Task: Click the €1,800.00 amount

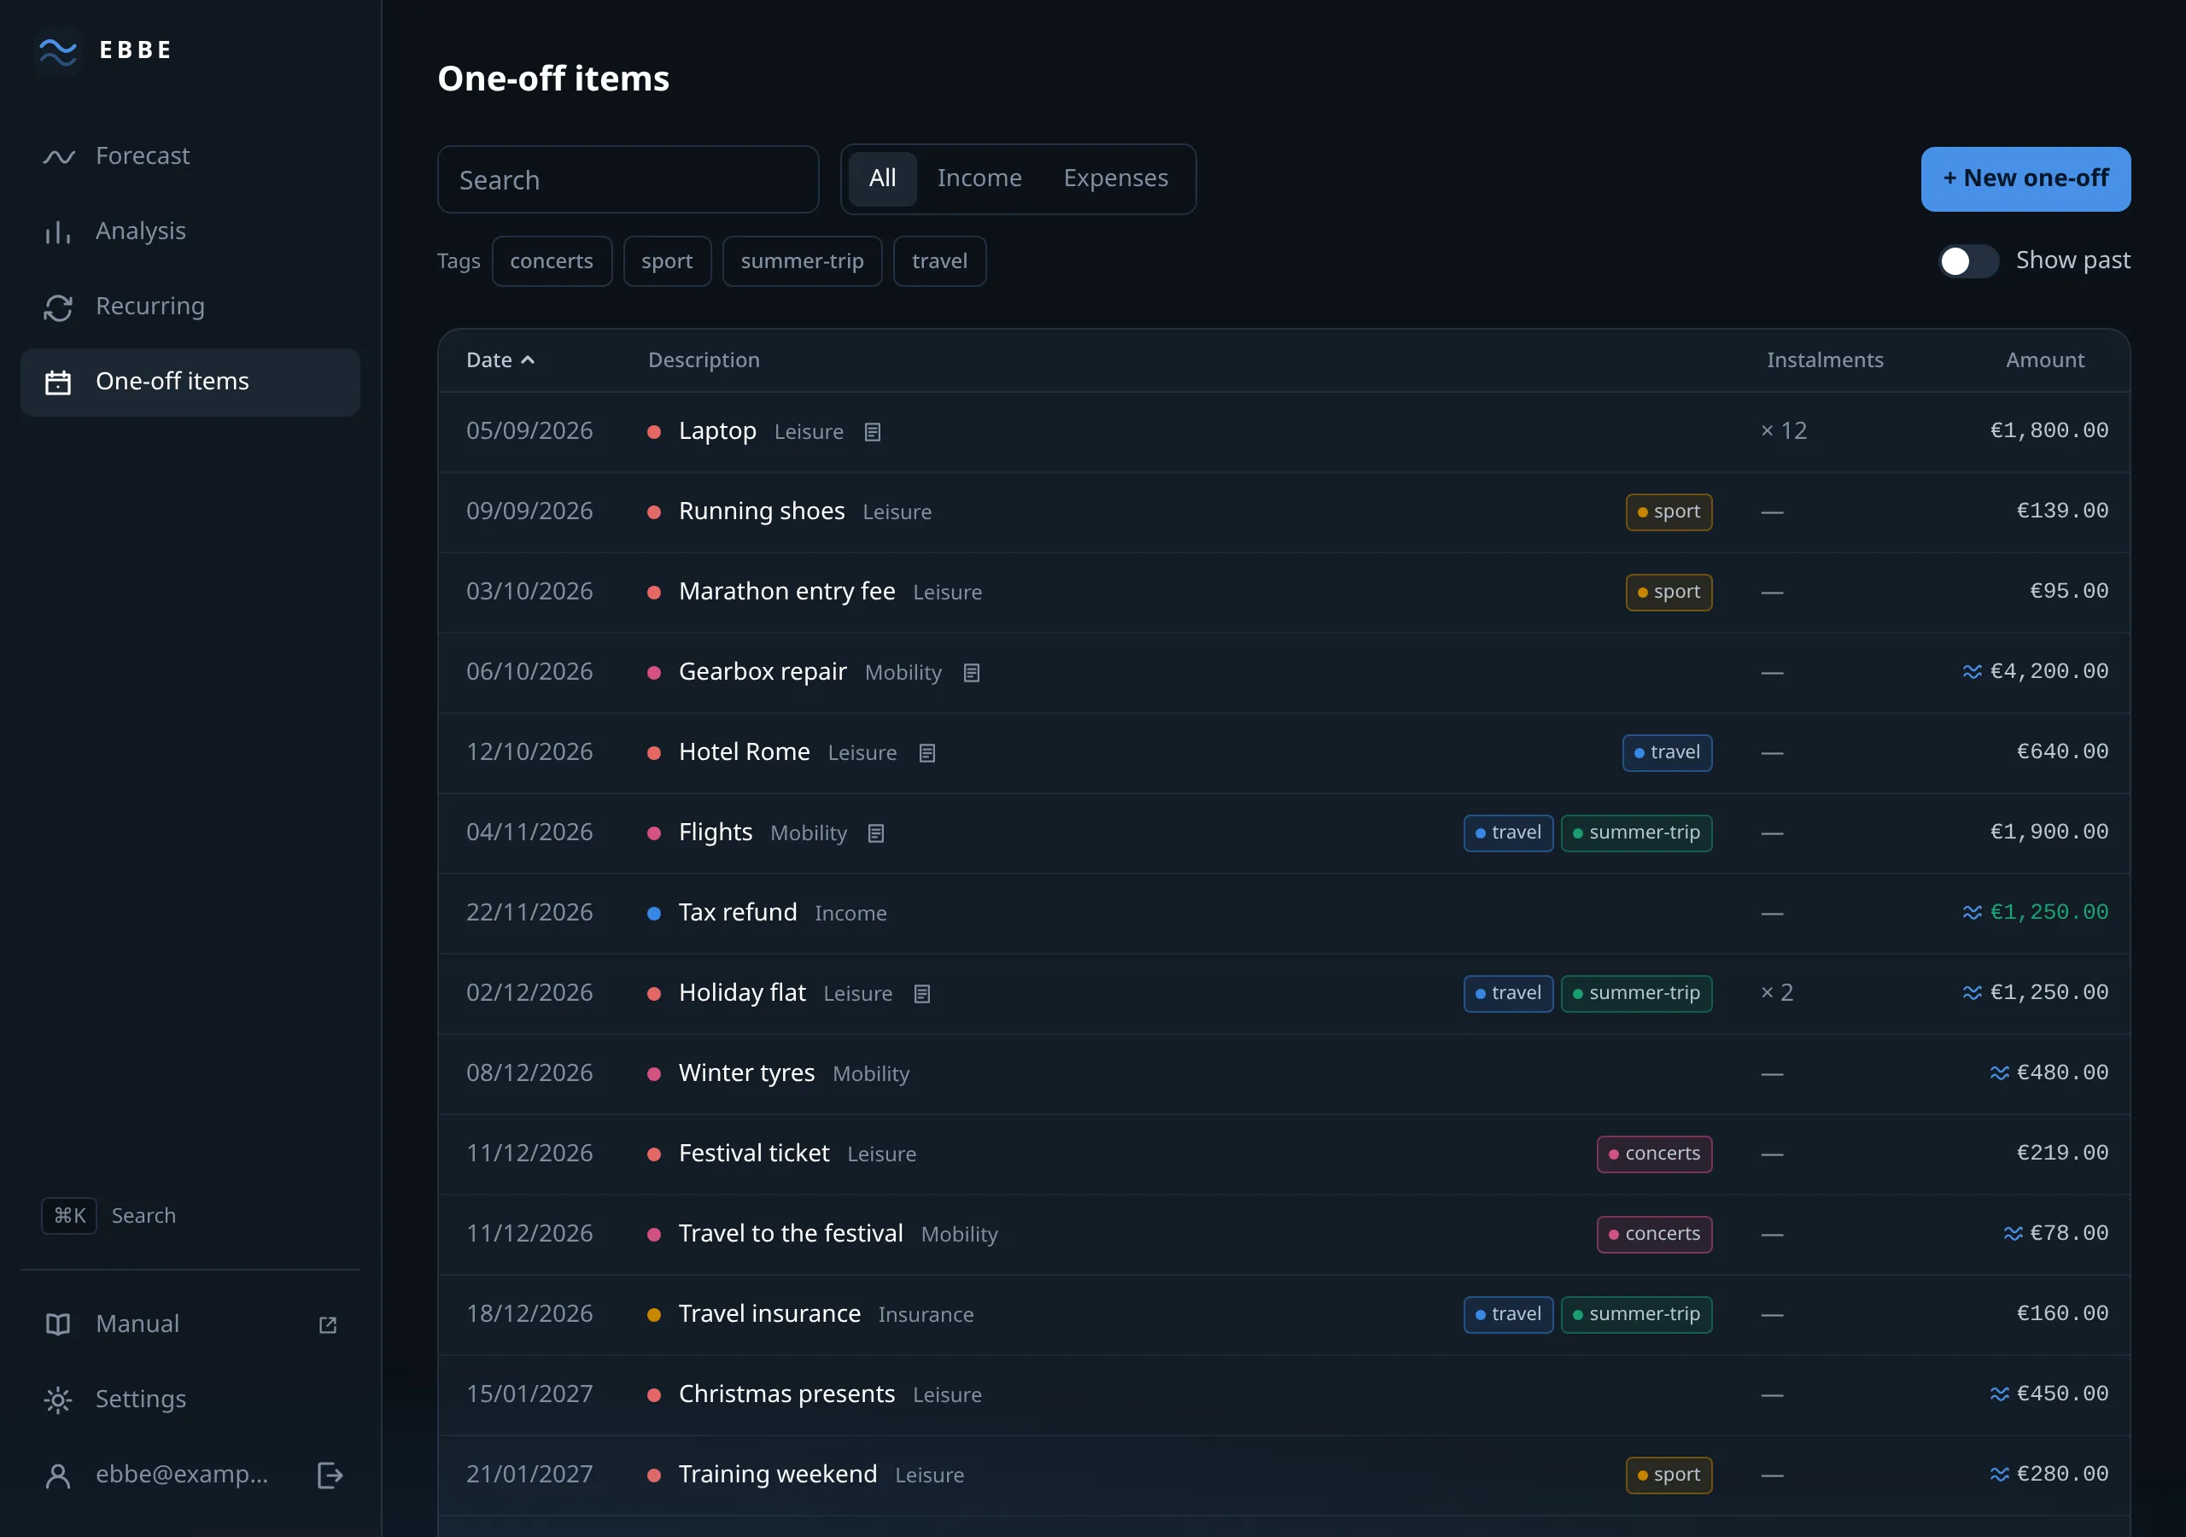Action: pyautogui.click(x=2049, y=431)
